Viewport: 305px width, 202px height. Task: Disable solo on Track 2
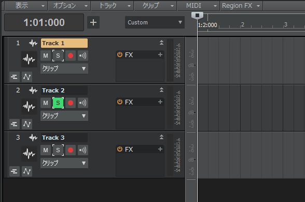58,103
